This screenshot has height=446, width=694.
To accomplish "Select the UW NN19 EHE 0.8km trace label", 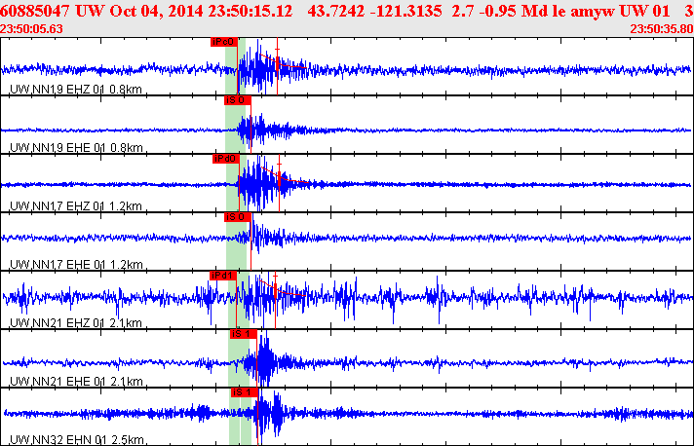I will pos(76,148).
